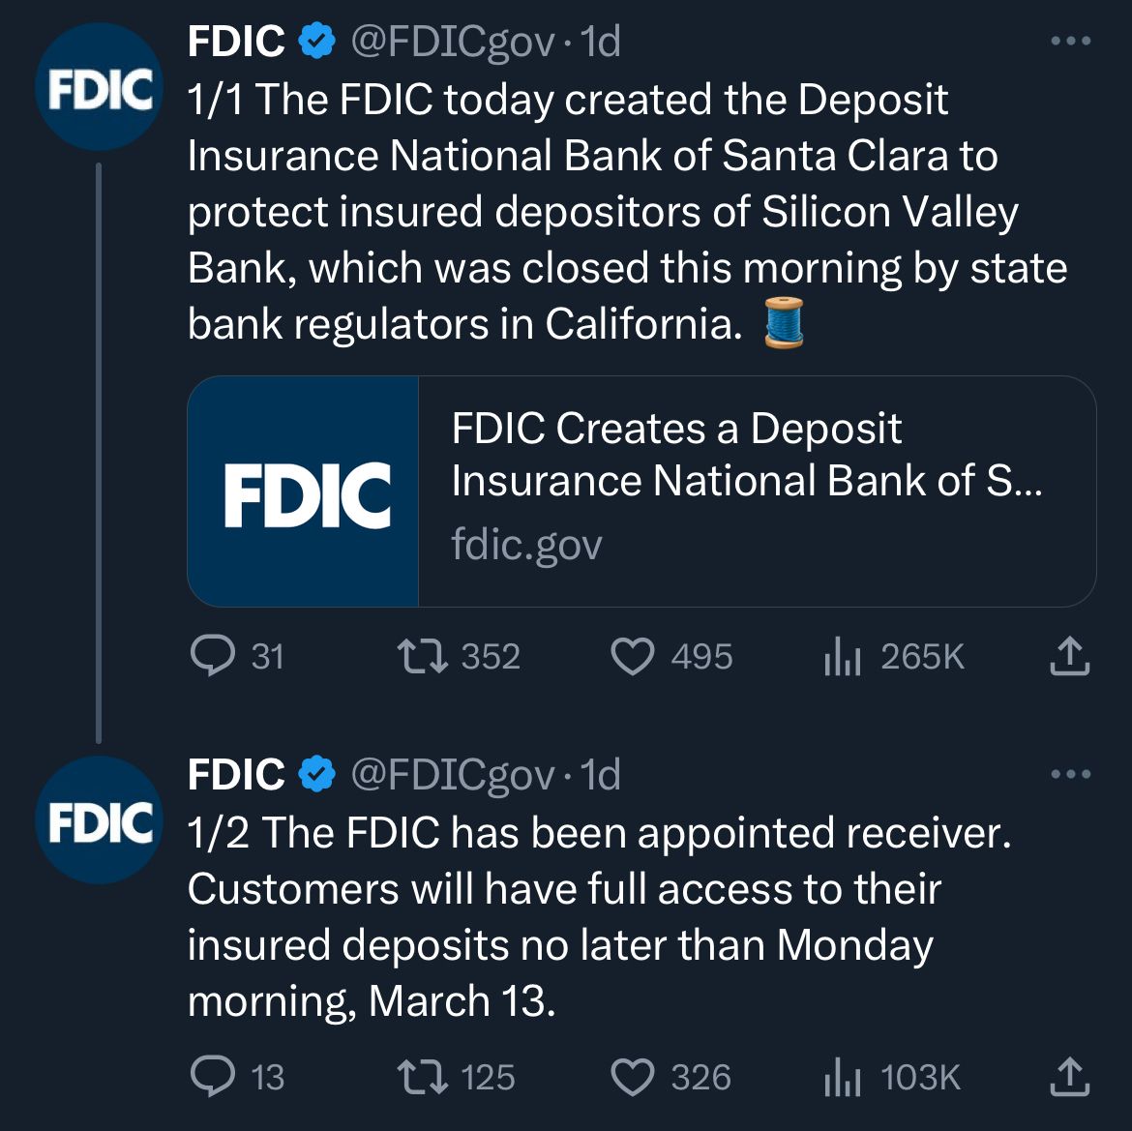Open @FDICgov handle on the second tweet
1132x1131 pixels.
453,774
